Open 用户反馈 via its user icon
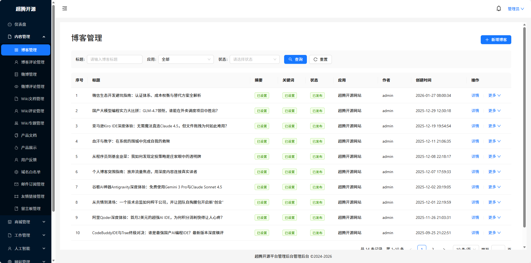The width and height of the screenshot is (531, 263). tap(16, 160)
